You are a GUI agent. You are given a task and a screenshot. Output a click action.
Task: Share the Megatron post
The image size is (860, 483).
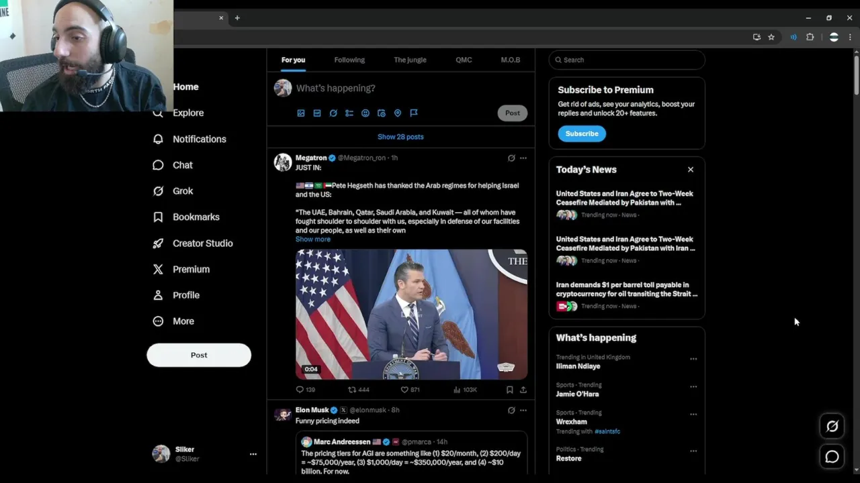click(523, 390)
